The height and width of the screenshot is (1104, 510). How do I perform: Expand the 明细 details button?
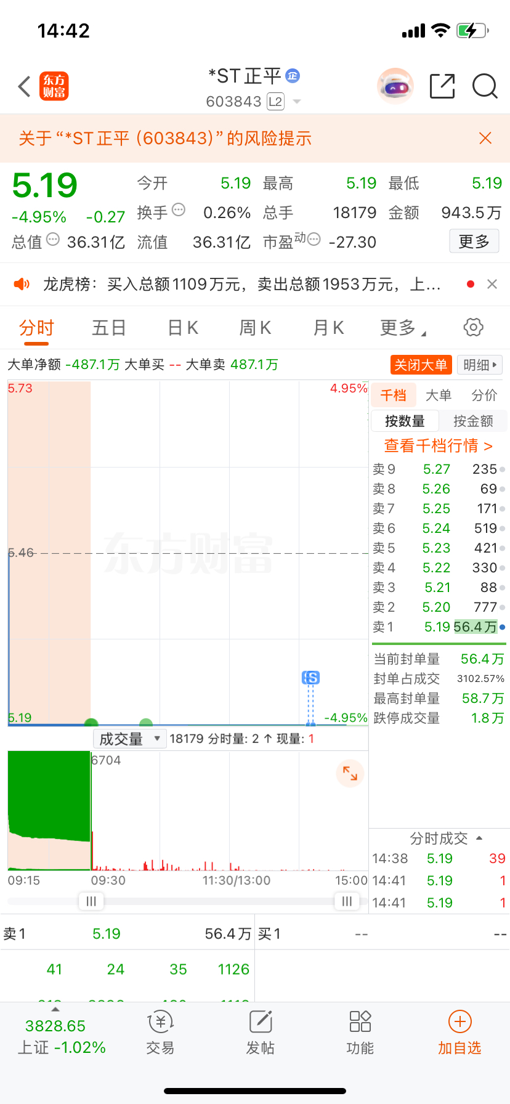click(480, 365)
